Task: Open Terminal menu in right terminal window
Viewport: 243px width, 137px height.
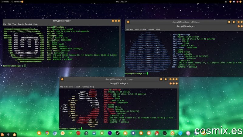Action: (151, 30)
